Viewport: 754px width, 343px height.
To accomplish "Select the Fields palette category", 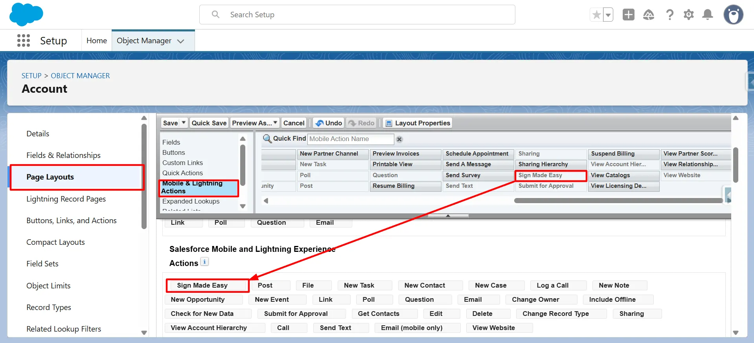I will coord(171,142).
